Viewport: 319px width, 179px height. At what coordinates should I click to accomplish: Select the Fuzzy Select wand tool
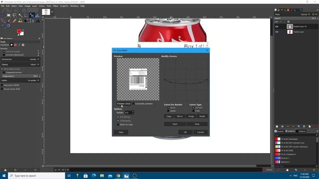coord(20,15)
